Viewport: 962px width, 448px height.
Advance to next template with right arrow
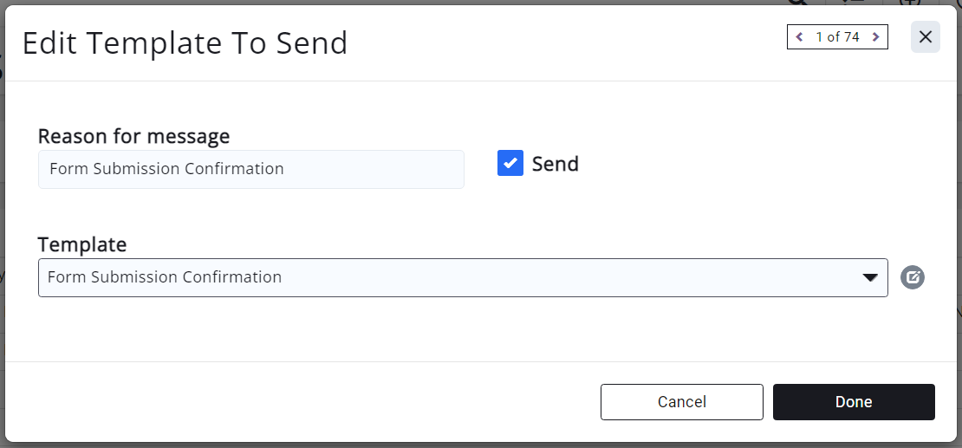point(875,37)
